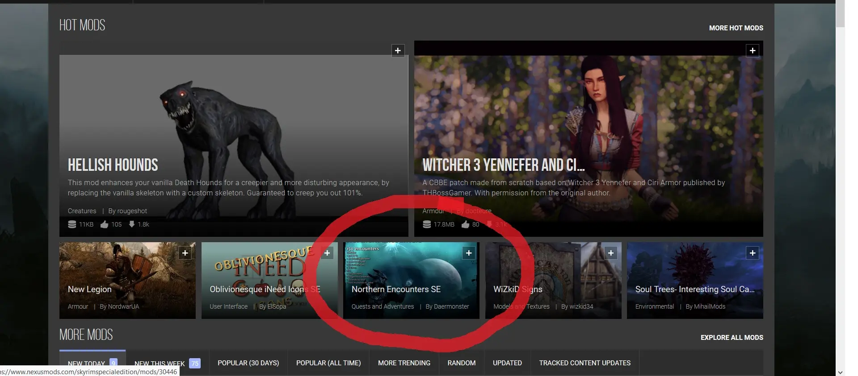The width and height of the screenshot is (858, 376).
Task: Open the WiZkiD Signs mod title
Action: 517,289
